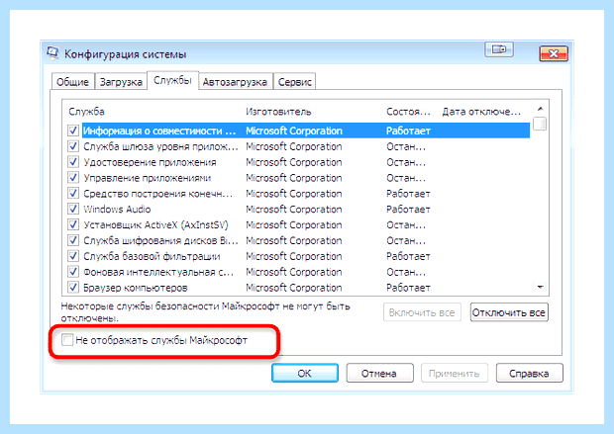Click Microsoft Corporation in Браузер компьютеров row

[294, 288]
